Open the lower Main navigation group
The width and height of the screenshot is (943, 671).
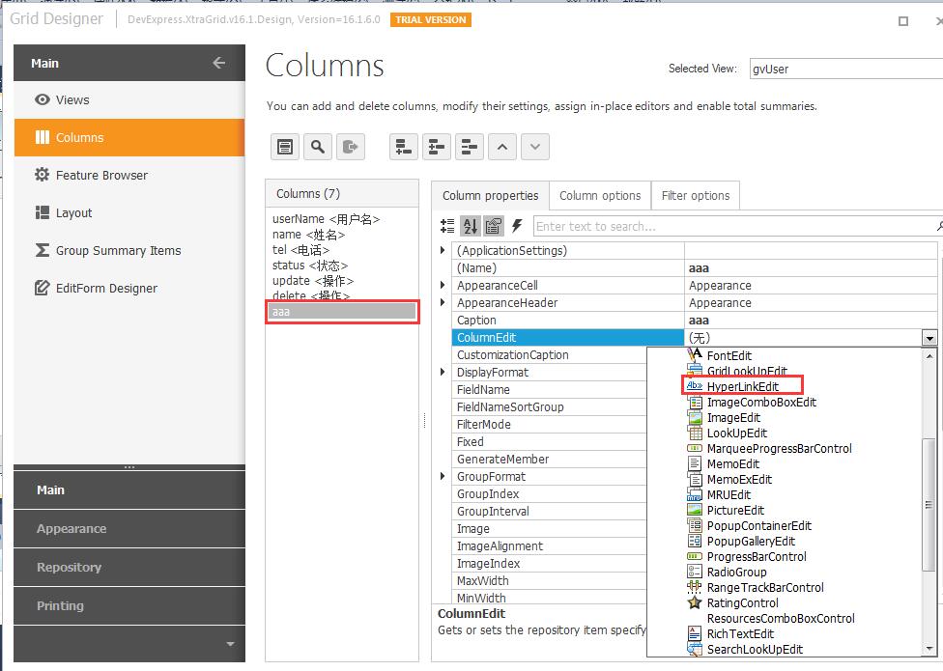tap(129, 490)
